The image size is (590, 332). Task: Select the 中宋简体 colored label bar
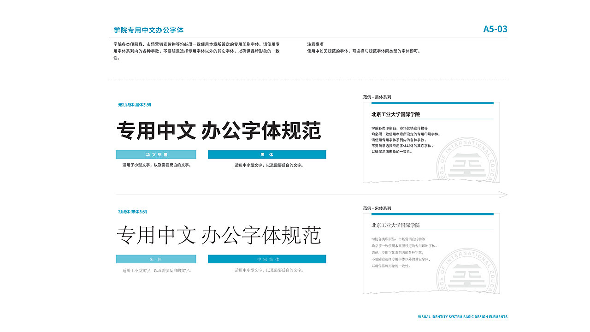267,259
